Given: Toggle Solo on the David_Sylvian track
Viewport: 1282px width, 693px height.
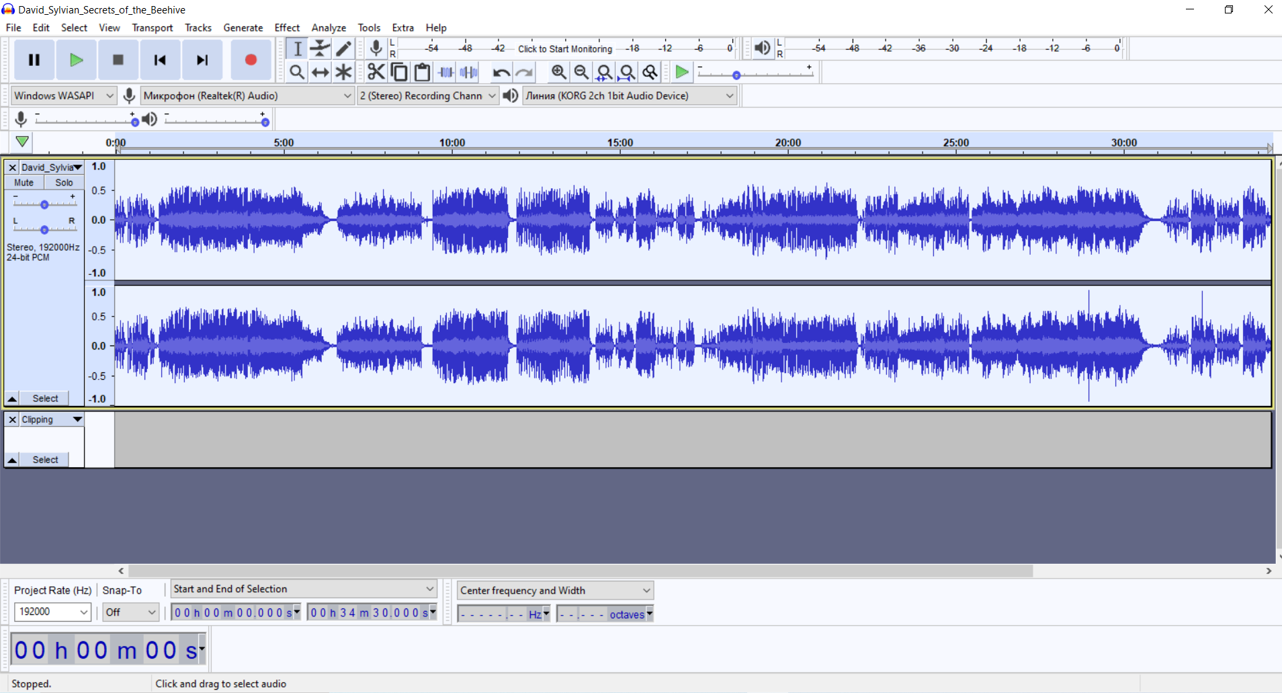Looking at the screenshot, I should [x=64, y=183].
